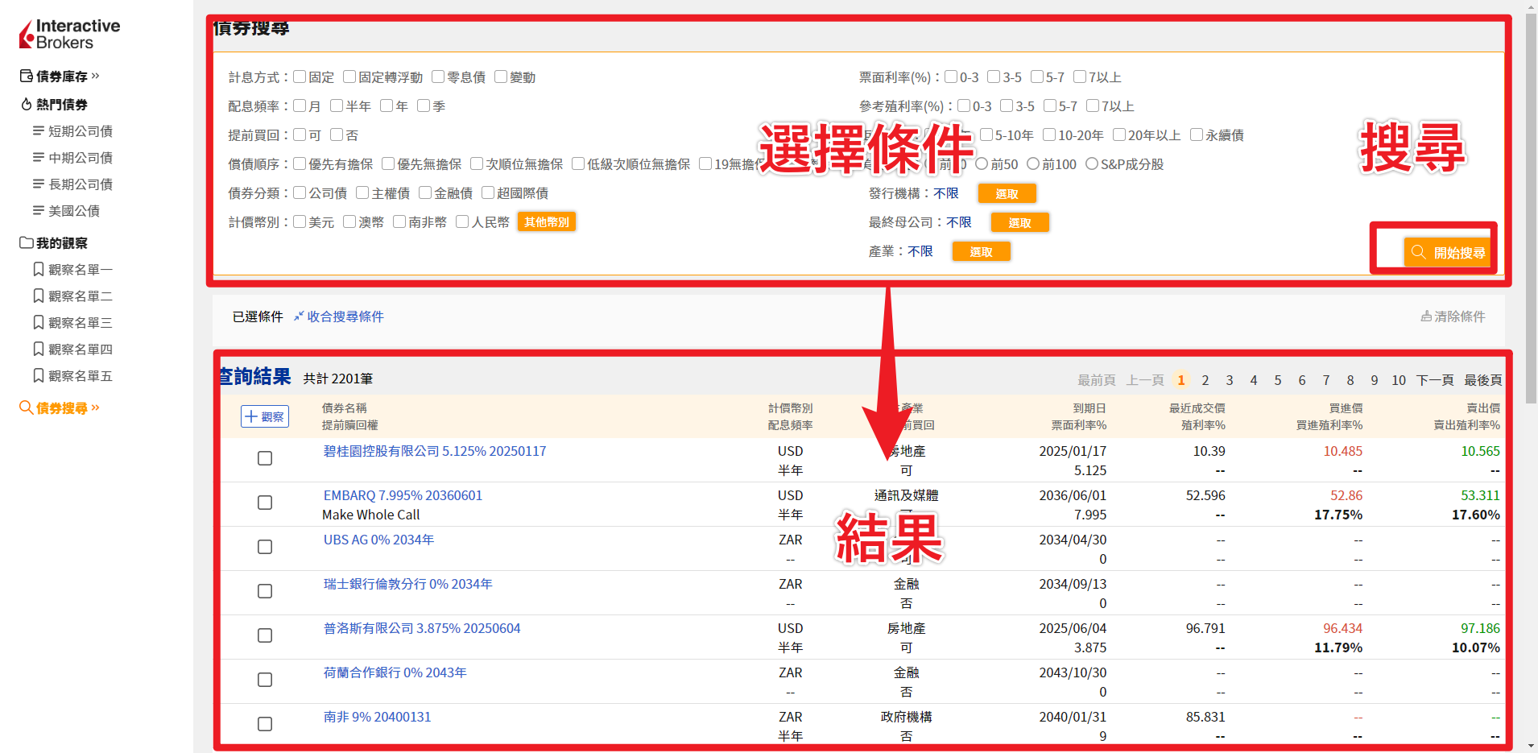Viewport: 1538px width, 753px height.
Task: Go to results page 10
Action: point(1399,380)
